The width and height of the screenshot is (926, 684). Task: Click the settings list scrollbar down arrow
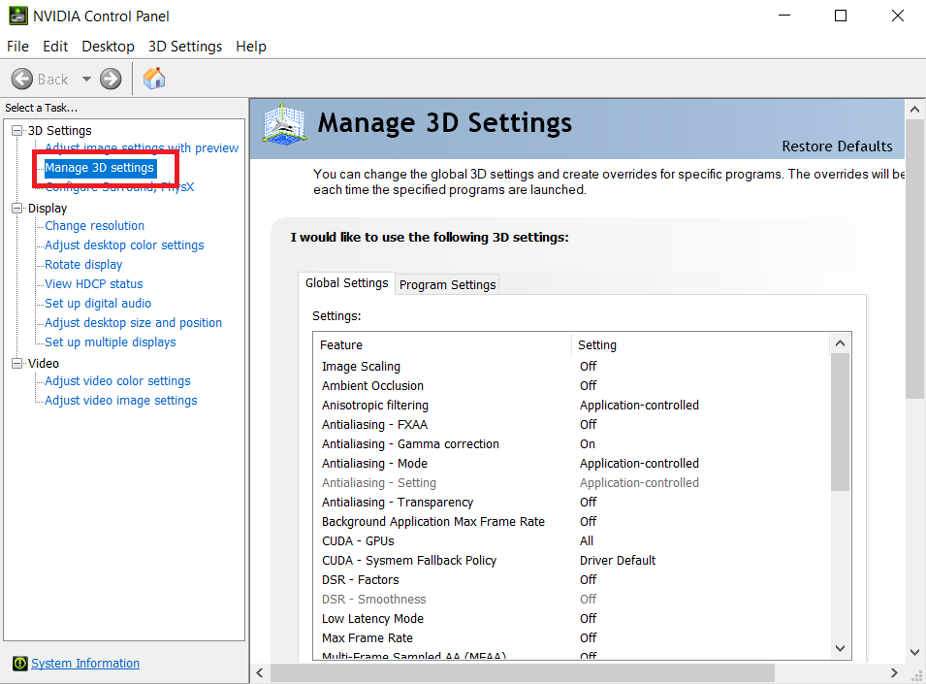(840, 647)
